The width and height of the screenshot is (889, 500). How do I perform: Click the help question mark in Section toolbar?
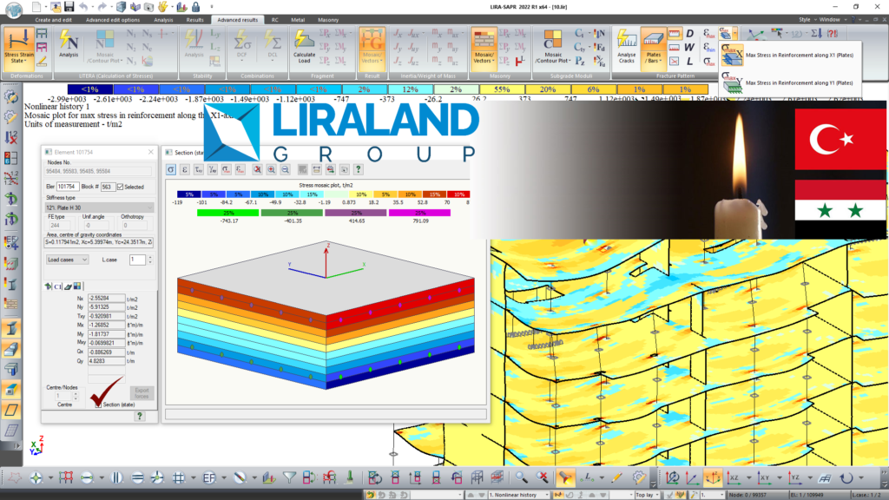[358, 169]
